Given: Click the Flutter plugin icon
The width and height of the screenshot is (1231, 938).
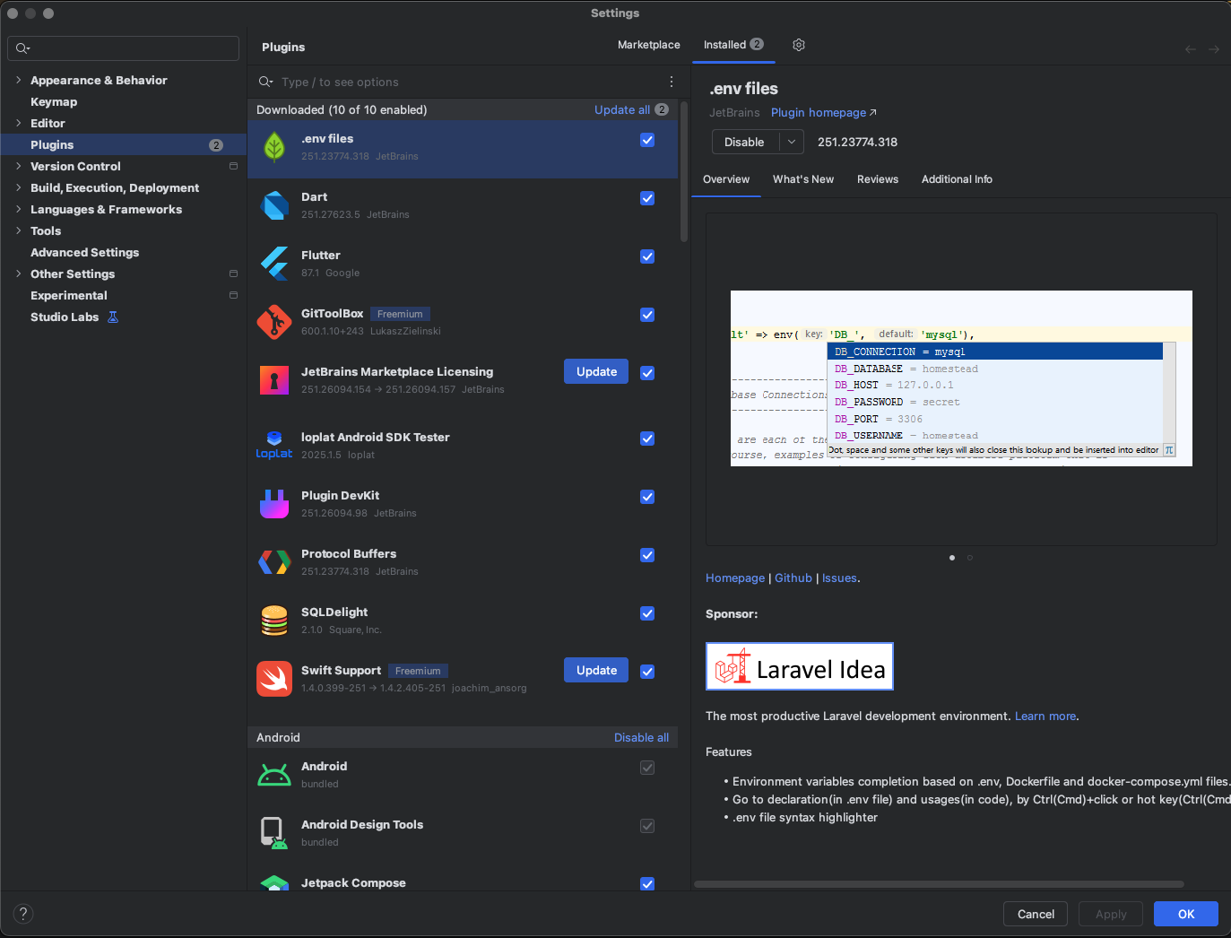Looking at the screenshot, I should pos(274,264).
